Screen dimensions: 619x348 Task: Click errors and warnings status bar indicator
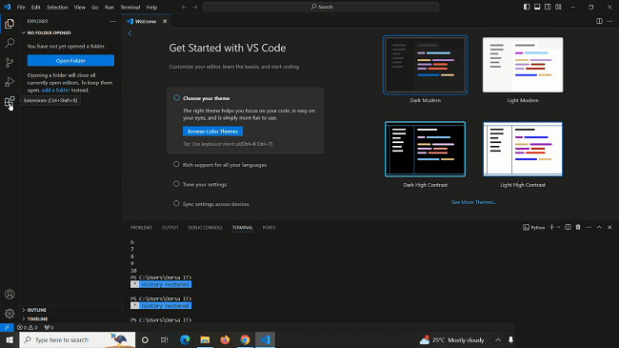pyautogui.click(x=28, y=327)
